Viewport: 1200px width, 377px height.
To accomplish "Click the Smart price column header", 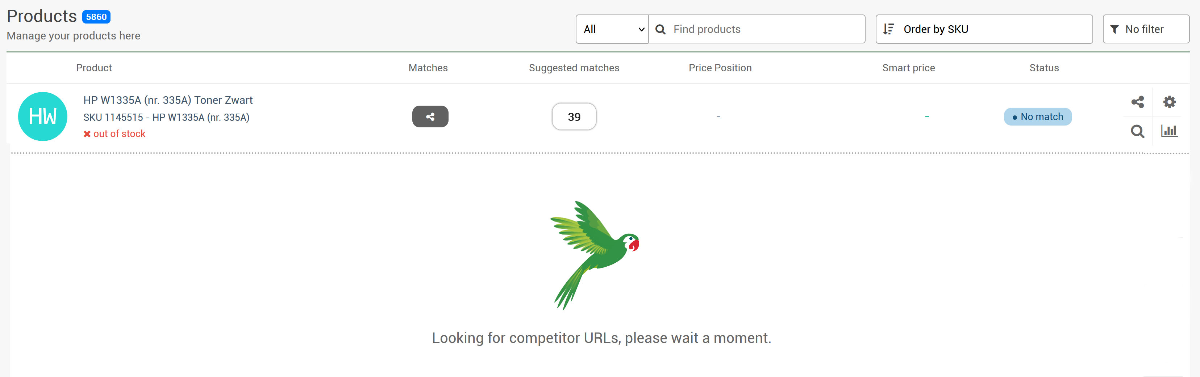I will click(908, 68).
